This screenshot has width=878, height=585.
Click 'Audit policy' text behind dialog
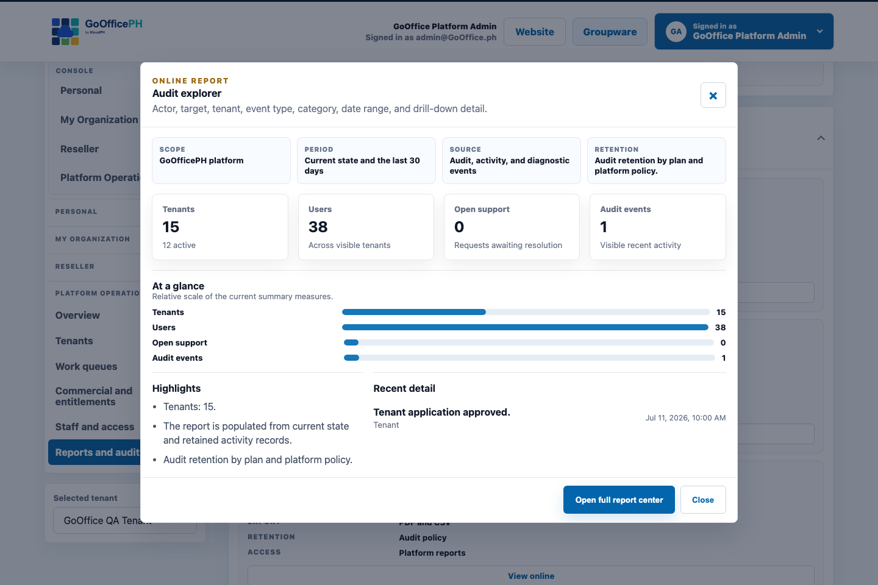tap(423, 537)
